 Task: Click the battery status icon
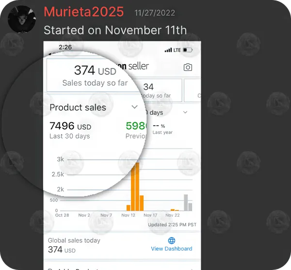tap(188, 50)
